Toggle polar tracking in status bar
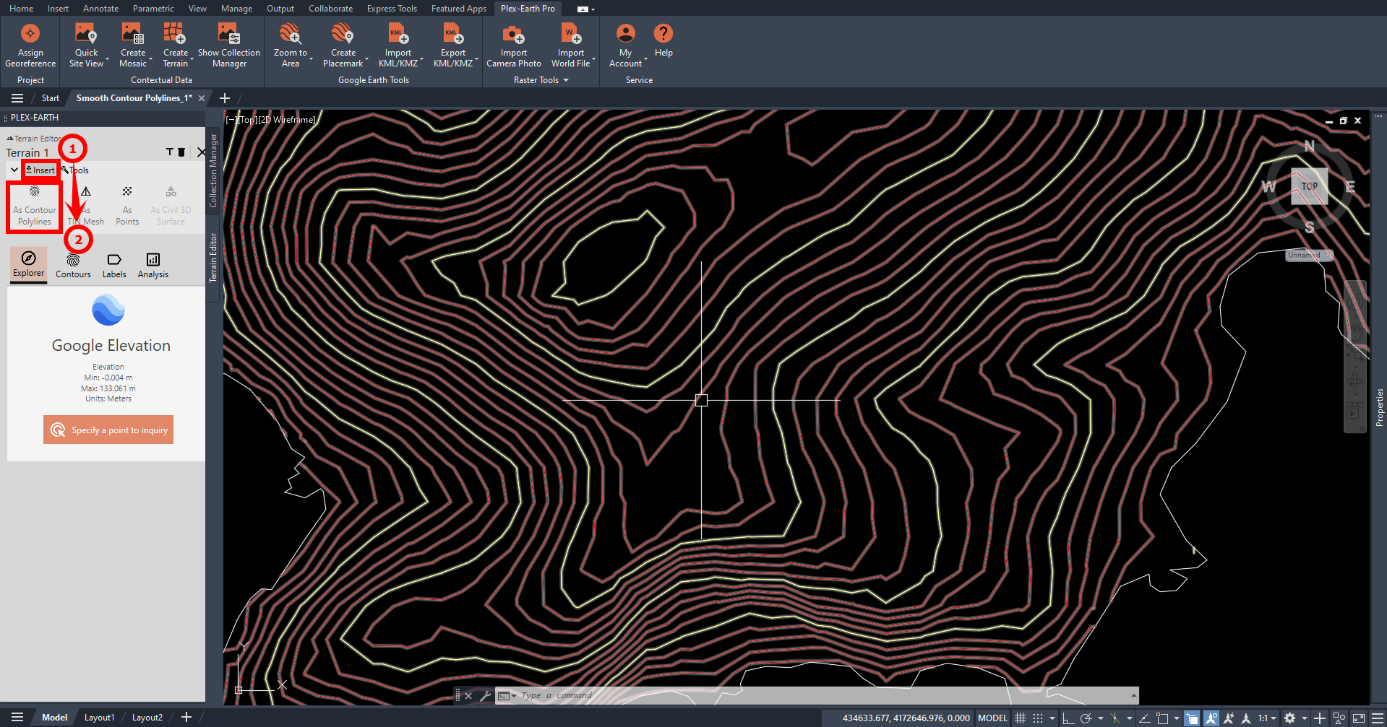 coord(1085,718)
